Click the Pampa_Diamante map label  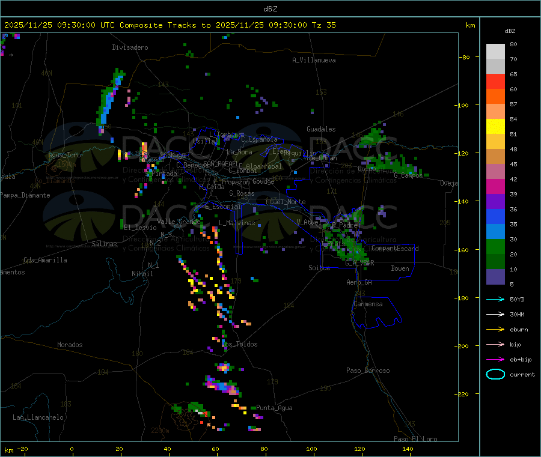pyautogui.click(x=25, y=195)
